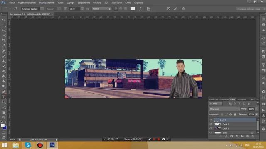This screenshot has height=149, width=266.
Task: Click the layer style fx icon
Action: pos(227,136)
